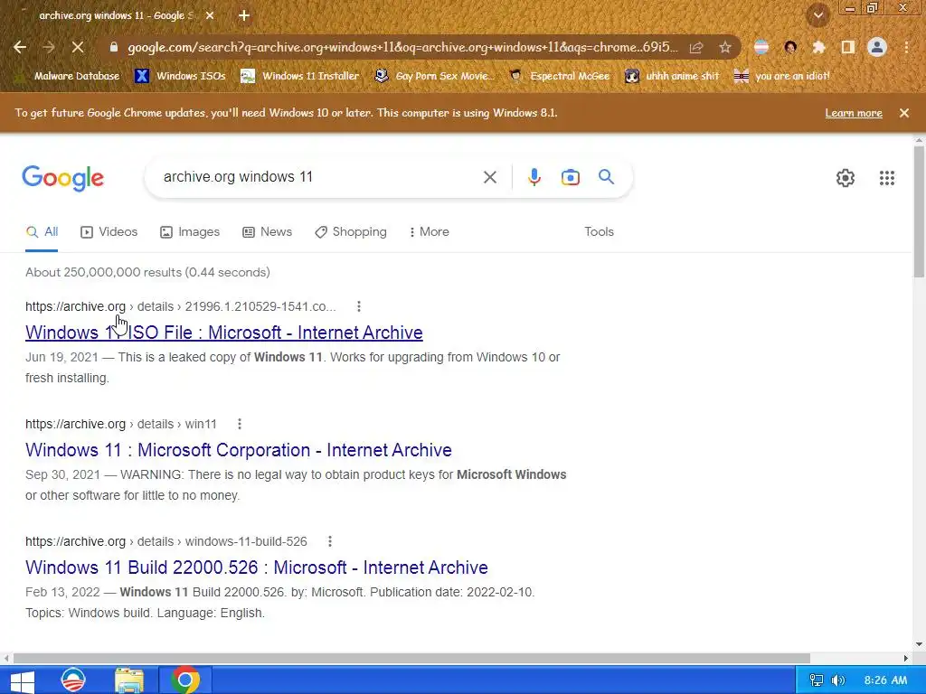Open Chrome three-dot menu

906,47
